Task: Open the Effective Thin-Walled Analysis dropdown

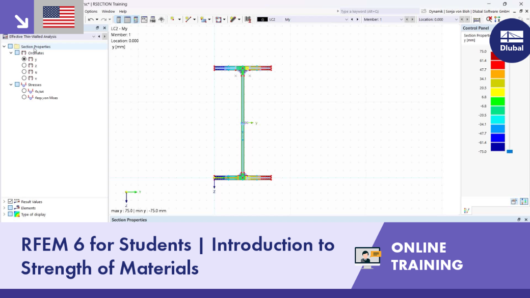Action: click(94, 37)
